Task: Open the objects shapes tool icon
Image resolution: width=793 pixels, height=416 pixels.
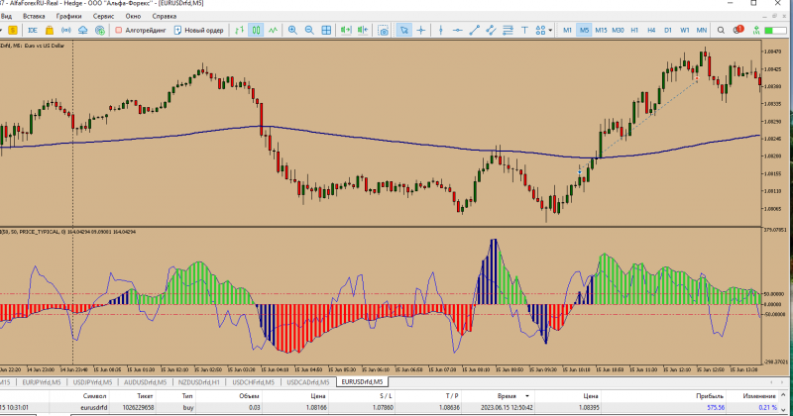Action: click(540, 31)
